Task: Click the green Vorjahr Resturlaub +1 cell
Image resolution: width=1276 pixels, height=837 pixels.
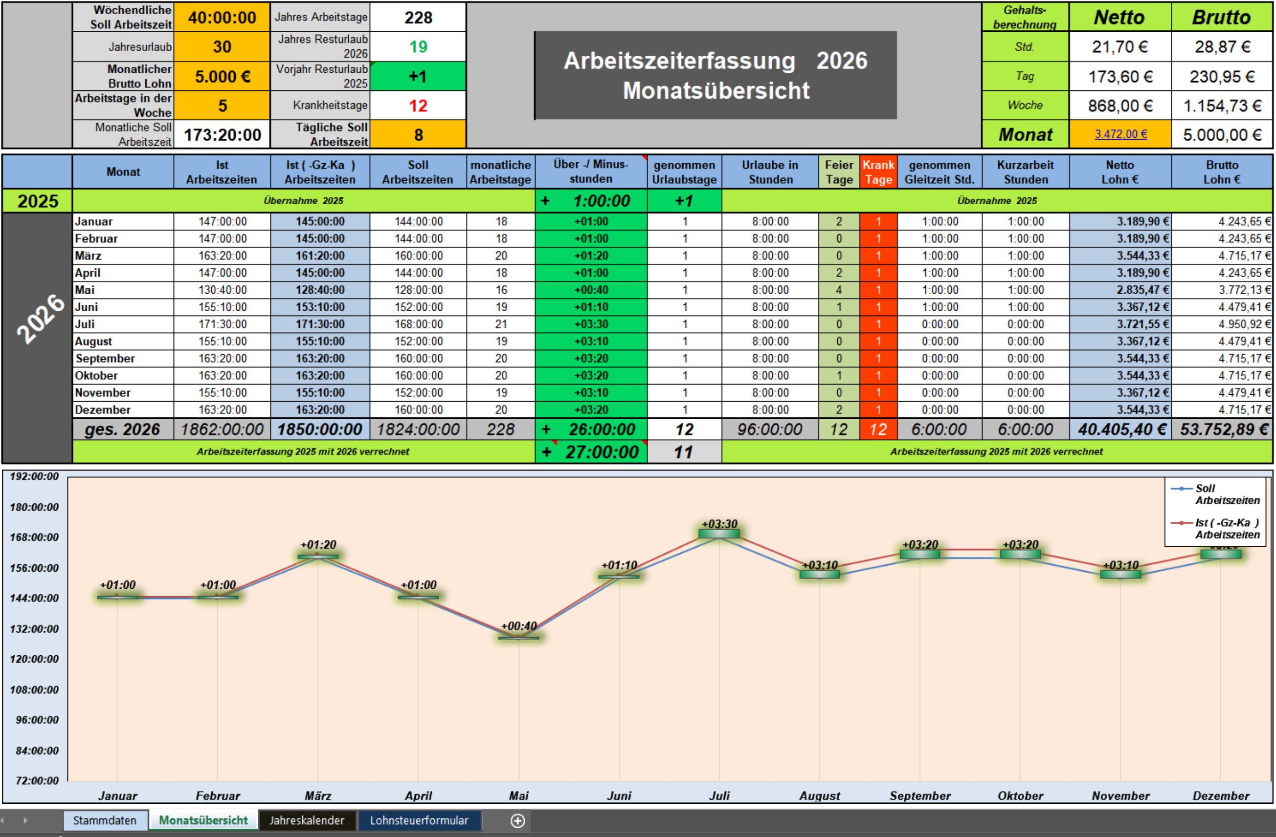Action: (x=418, y=76)
